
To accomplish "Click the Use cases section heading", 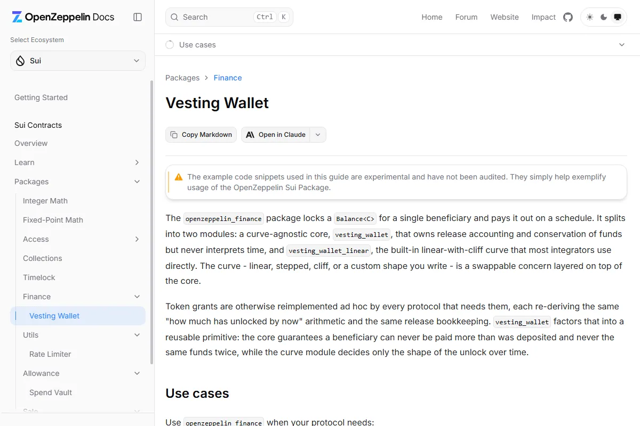I will [197, 394].
